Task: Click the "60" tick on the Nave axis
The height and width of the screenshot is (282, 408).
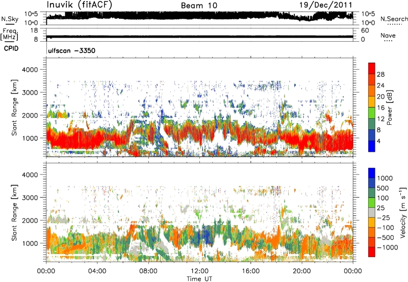Action: point(365,31)
